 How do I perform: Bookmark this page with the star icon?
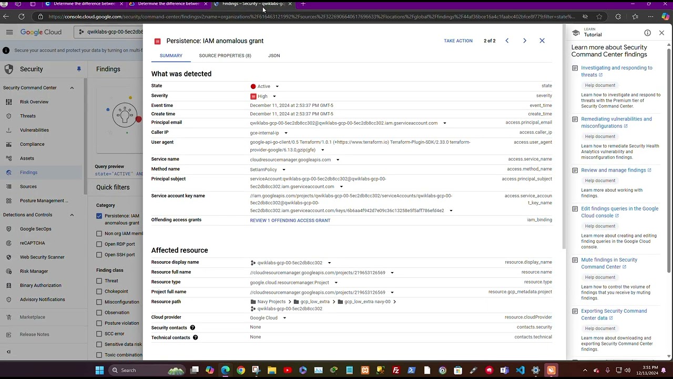(599, 16)
